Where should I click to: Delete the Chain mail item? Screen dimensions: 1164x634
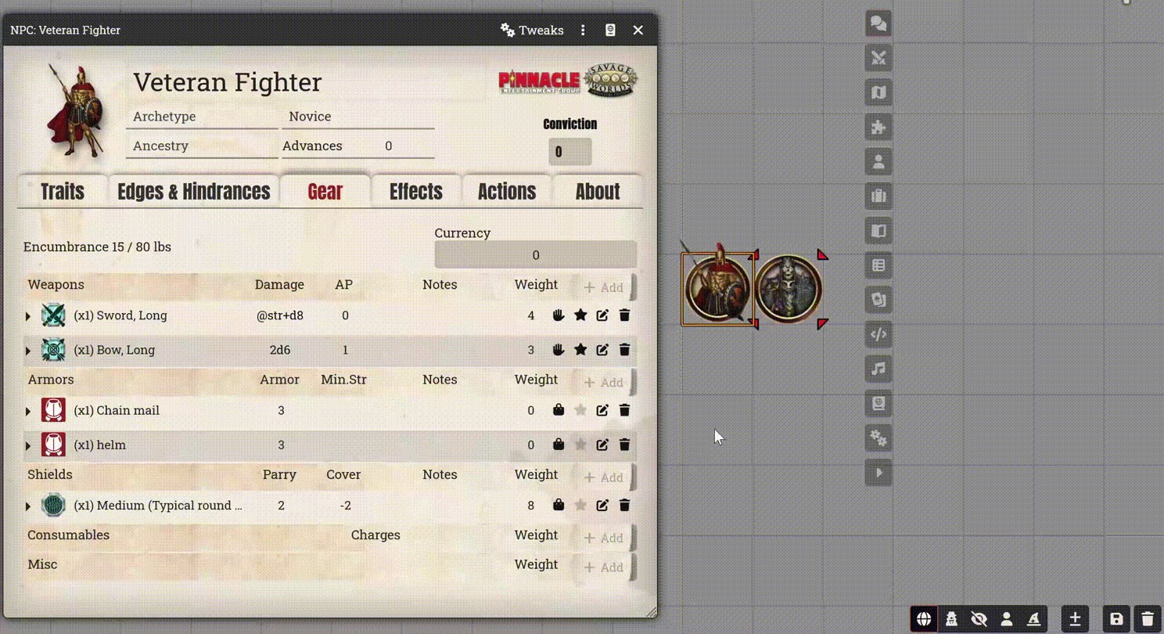(624, 410)
